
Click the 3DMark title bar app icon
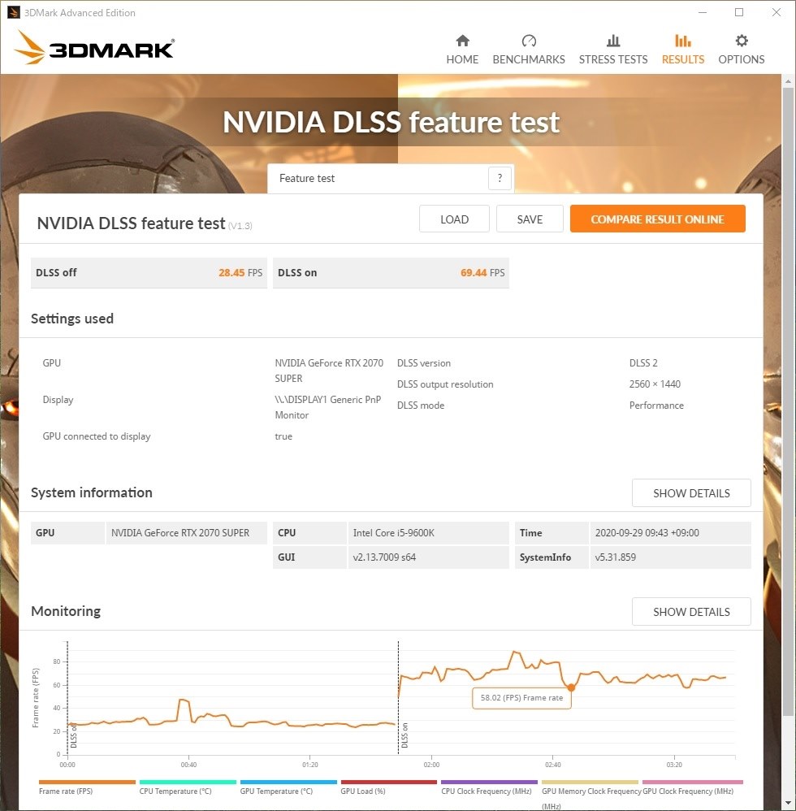click(14, 12)
